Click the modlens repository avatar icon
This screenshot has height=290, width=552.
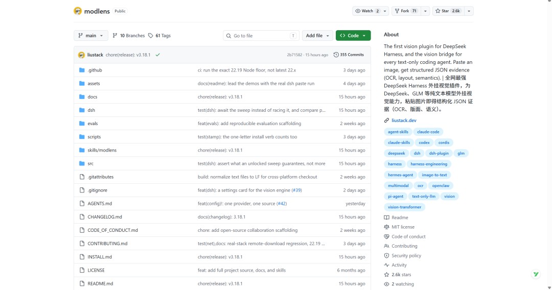point(78,11)
